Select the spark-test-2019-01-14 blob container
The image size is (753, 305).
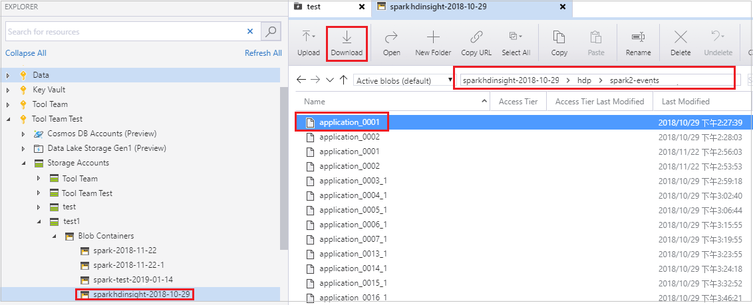134,279
